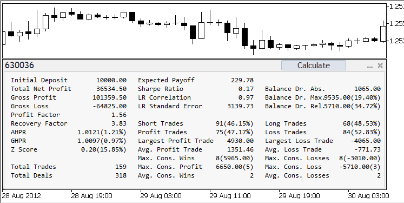This screenshot has height=203, width=404.
Task: Click the Max. Cons. Wins value 8(5965.00)
Action: 235,158
